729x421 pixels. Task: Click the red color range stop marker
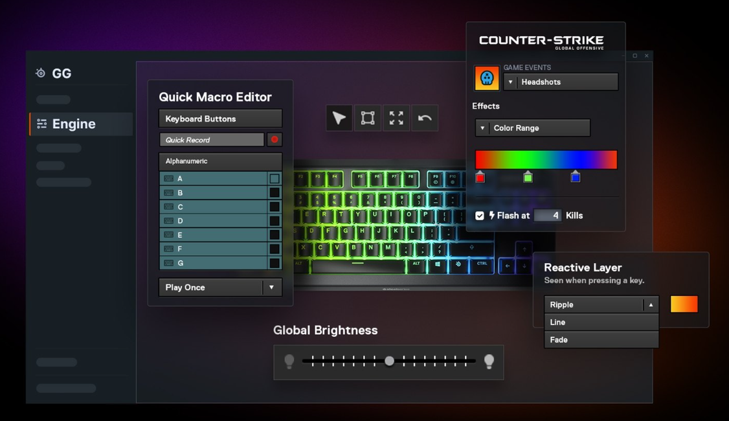(480, 177)
